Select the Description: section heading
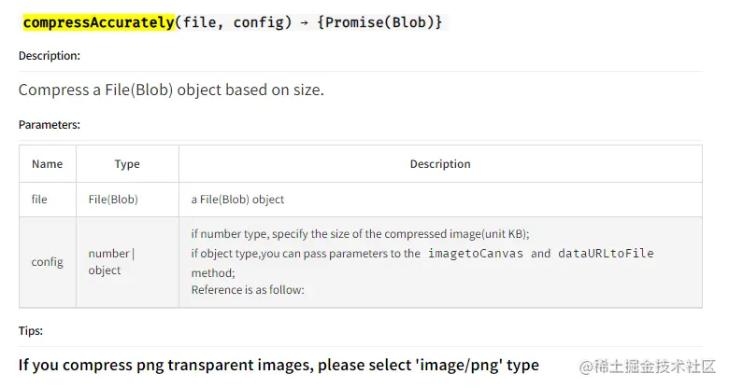 pyautogui.click(x=50, y=56)
